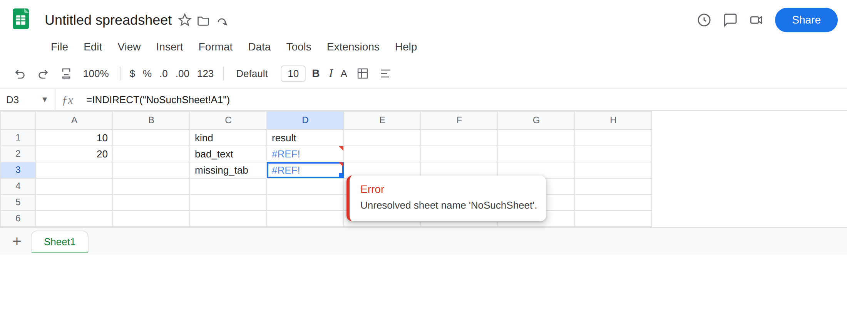Open the Data menu
The height and width of the screenshot is (331, 847).
(x=259, y=47)
